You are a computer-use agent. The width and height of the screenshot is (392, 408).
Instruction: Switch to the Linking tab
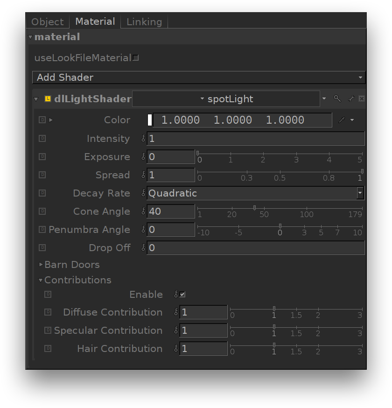pyautogui.click(x=144, y=22)
